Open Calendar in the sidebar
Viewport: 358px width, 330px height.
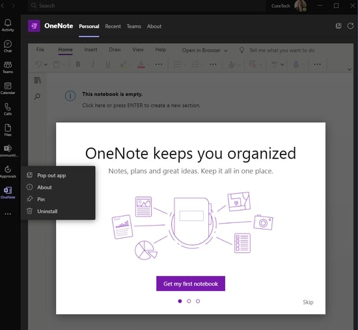[8, 88]
